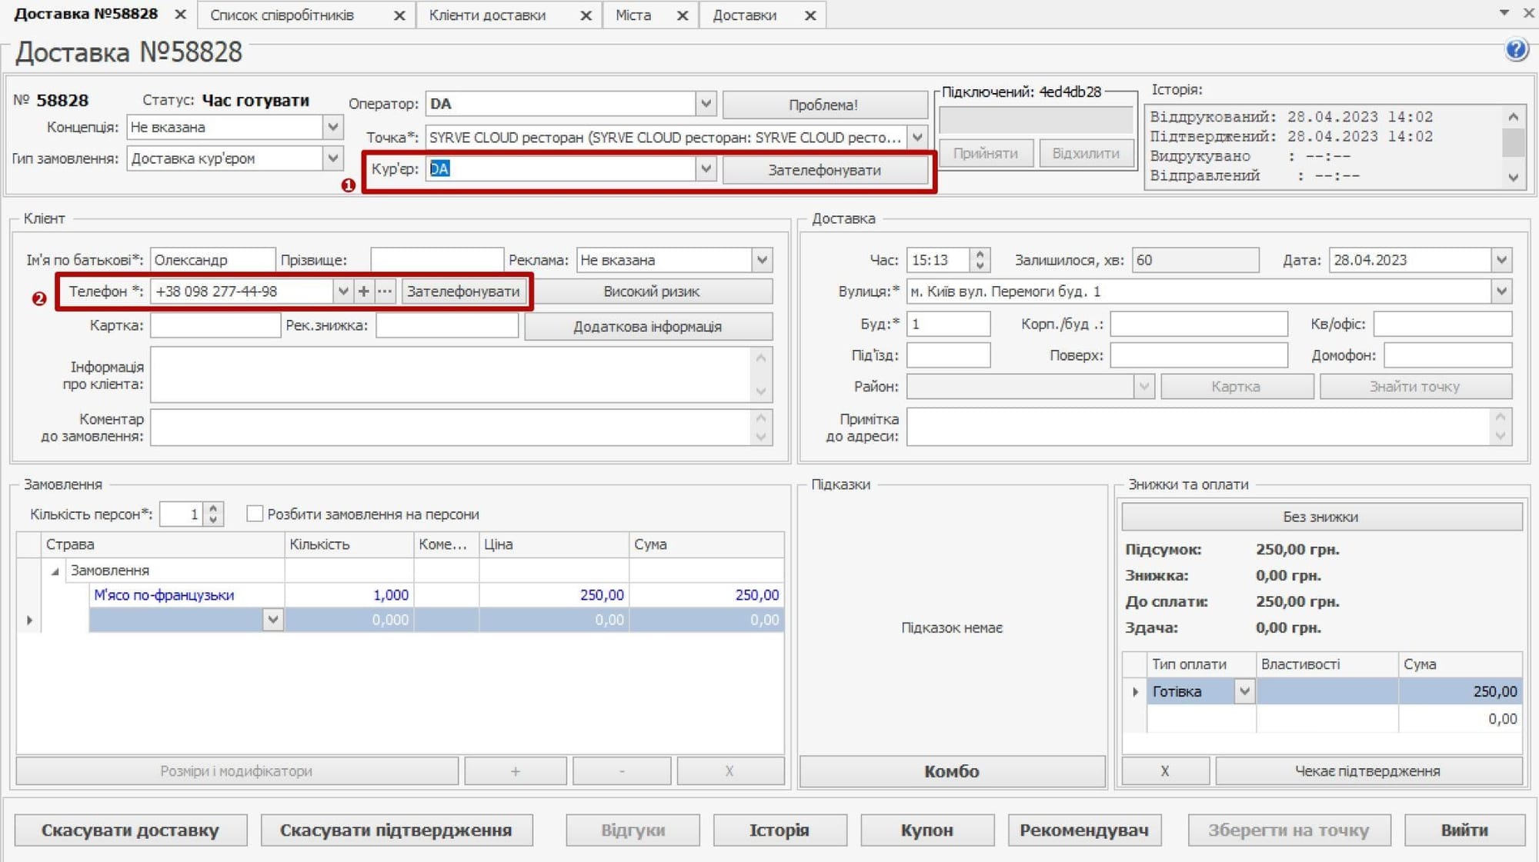The image size is (1539, 862).
Task: Open the dish selector dropdown in empty order row
Action: pyautogui.click(x=272, y=620)
